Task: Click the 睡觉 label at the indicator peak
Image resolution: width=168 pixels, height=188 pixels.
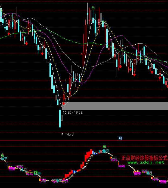Action: [x=106, y=151]
